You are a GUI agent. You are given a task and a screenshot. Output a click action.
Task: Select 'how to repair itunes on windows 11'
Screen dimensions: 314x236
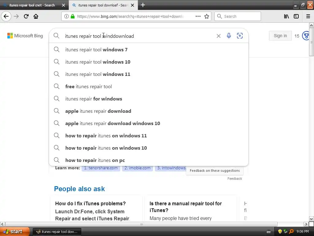pyautogui.click(x=149, y=136)
